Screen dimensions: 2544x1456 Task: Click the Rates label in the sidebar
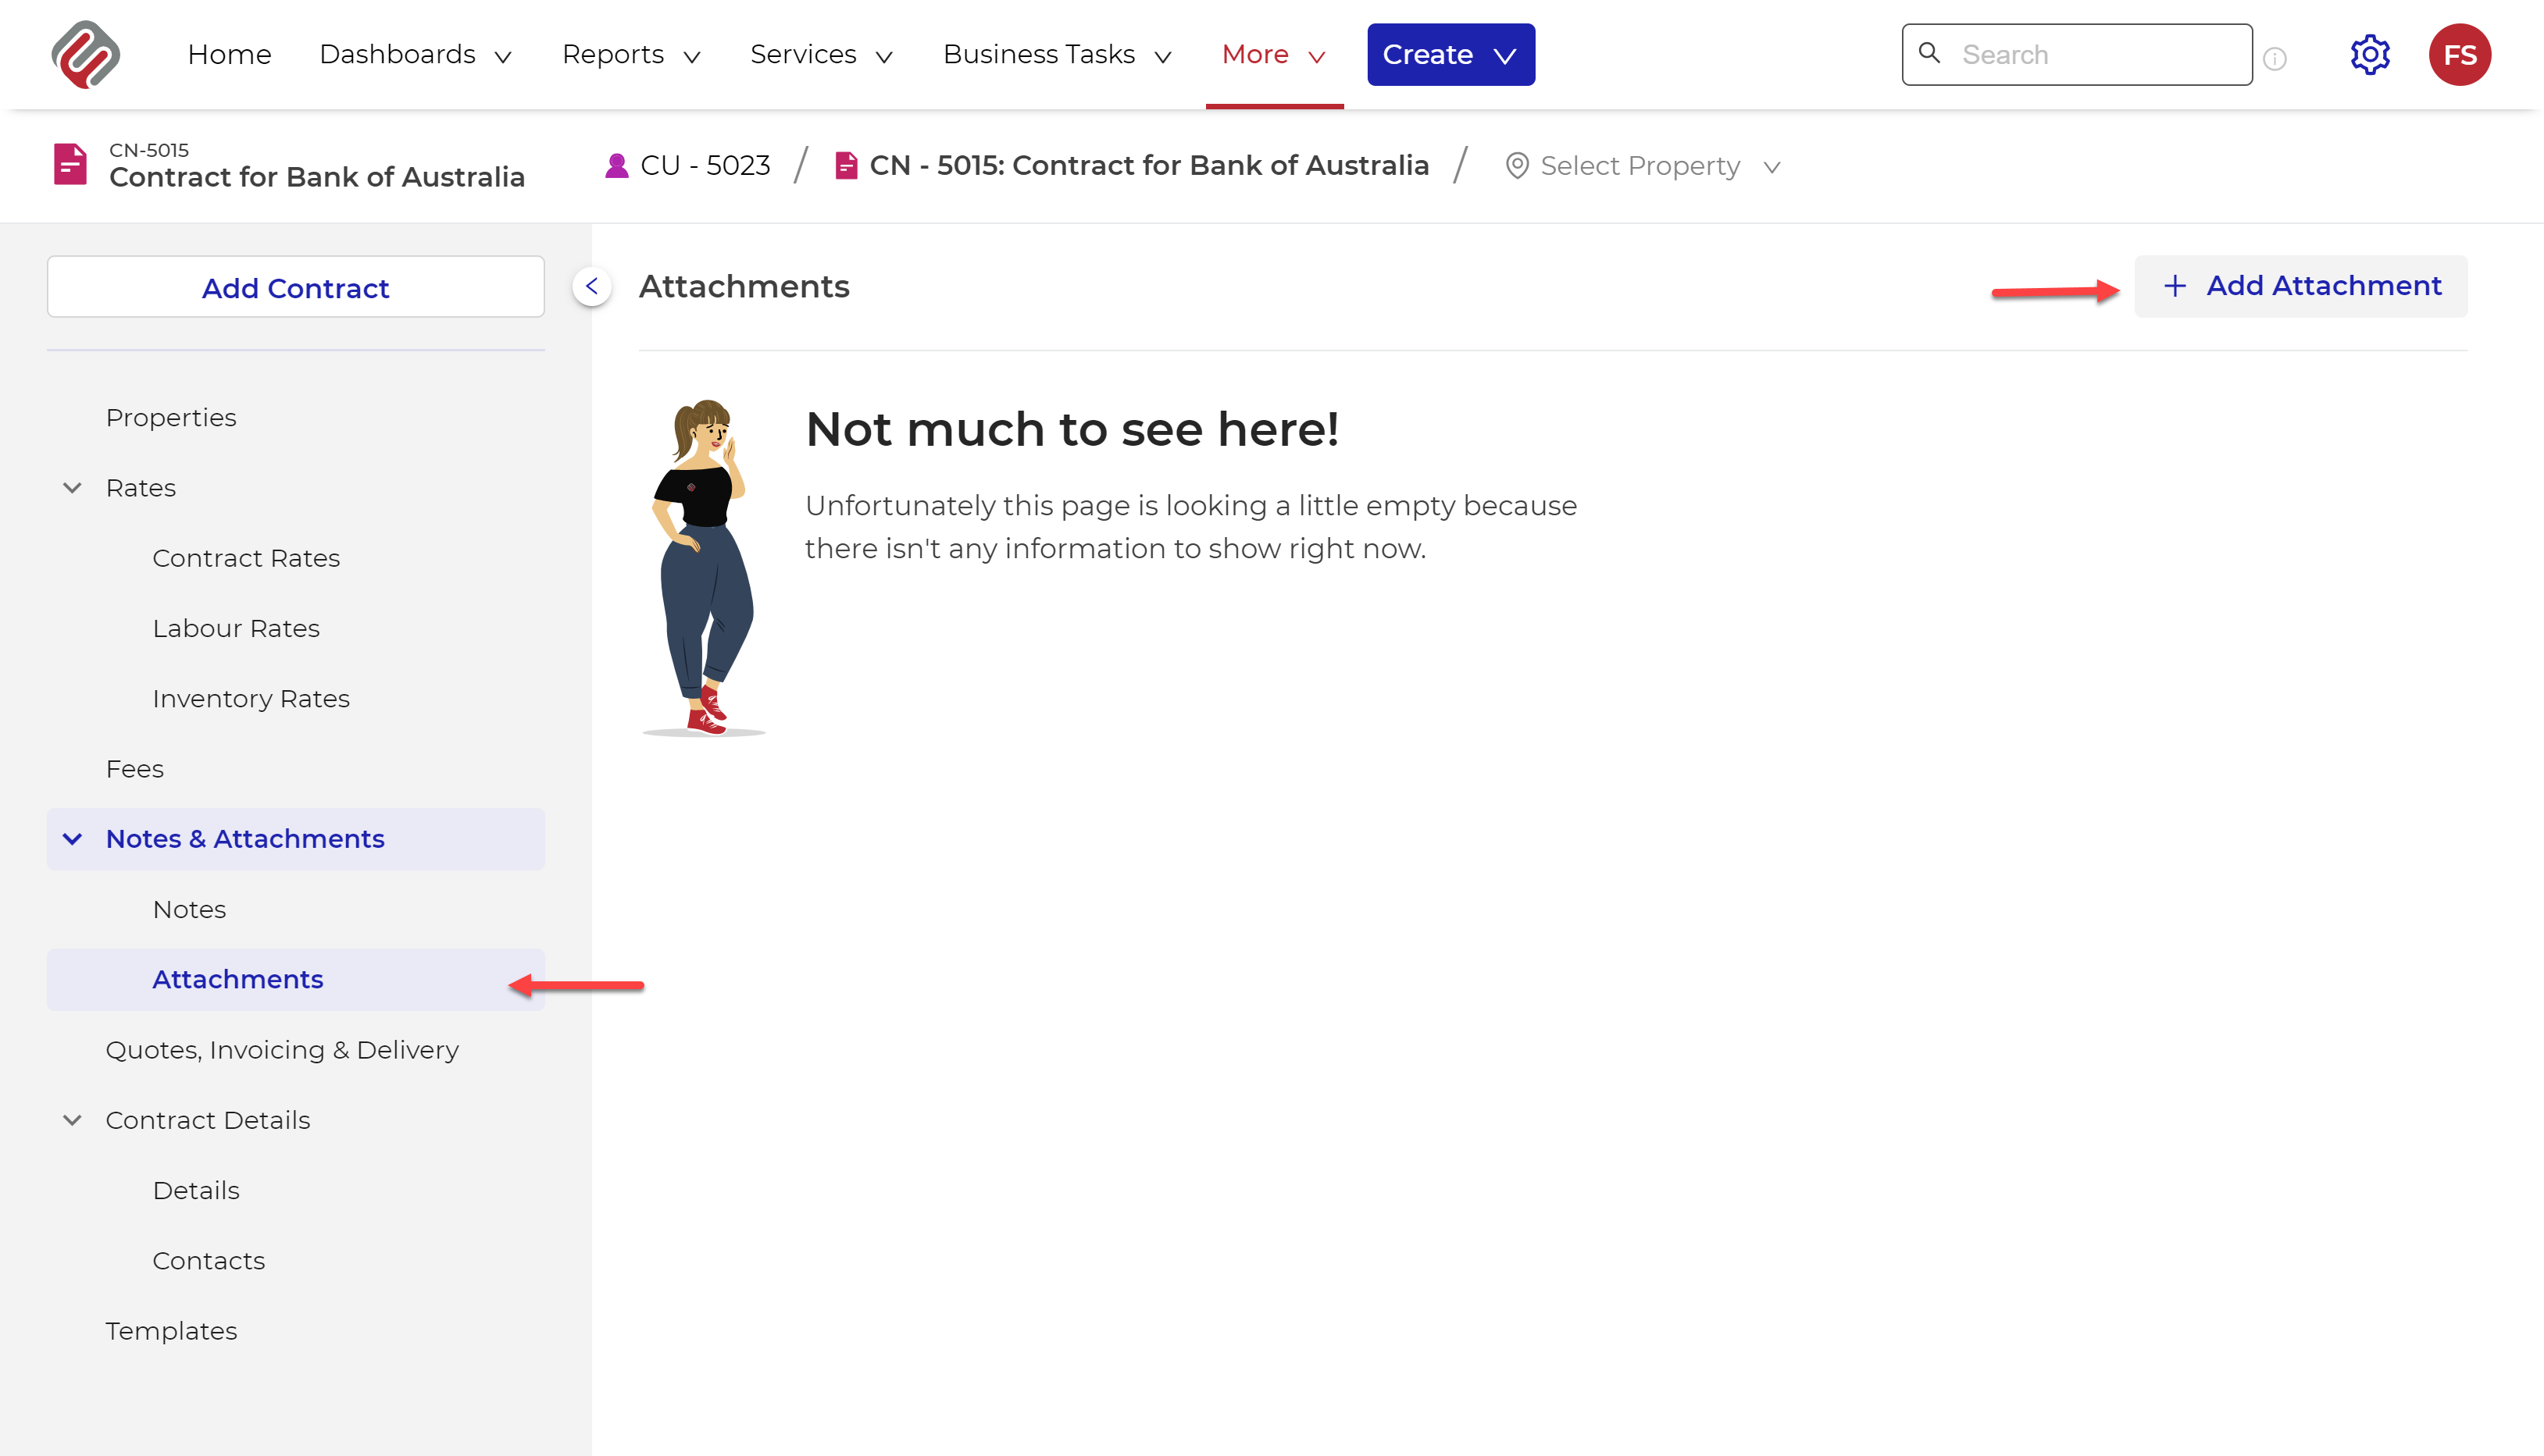click(x=141, y=488)
